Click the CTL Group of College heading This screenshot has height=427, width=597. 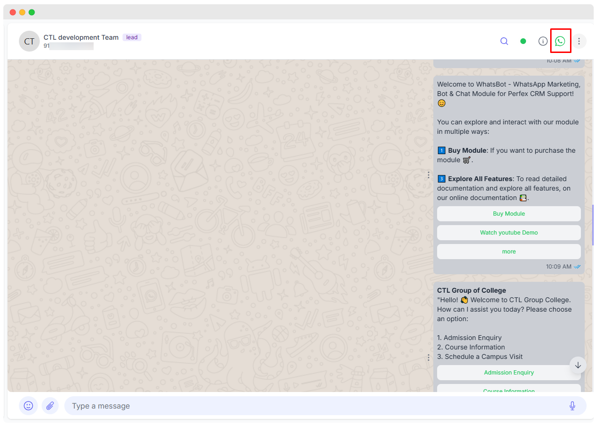click(x=472, y=290)
